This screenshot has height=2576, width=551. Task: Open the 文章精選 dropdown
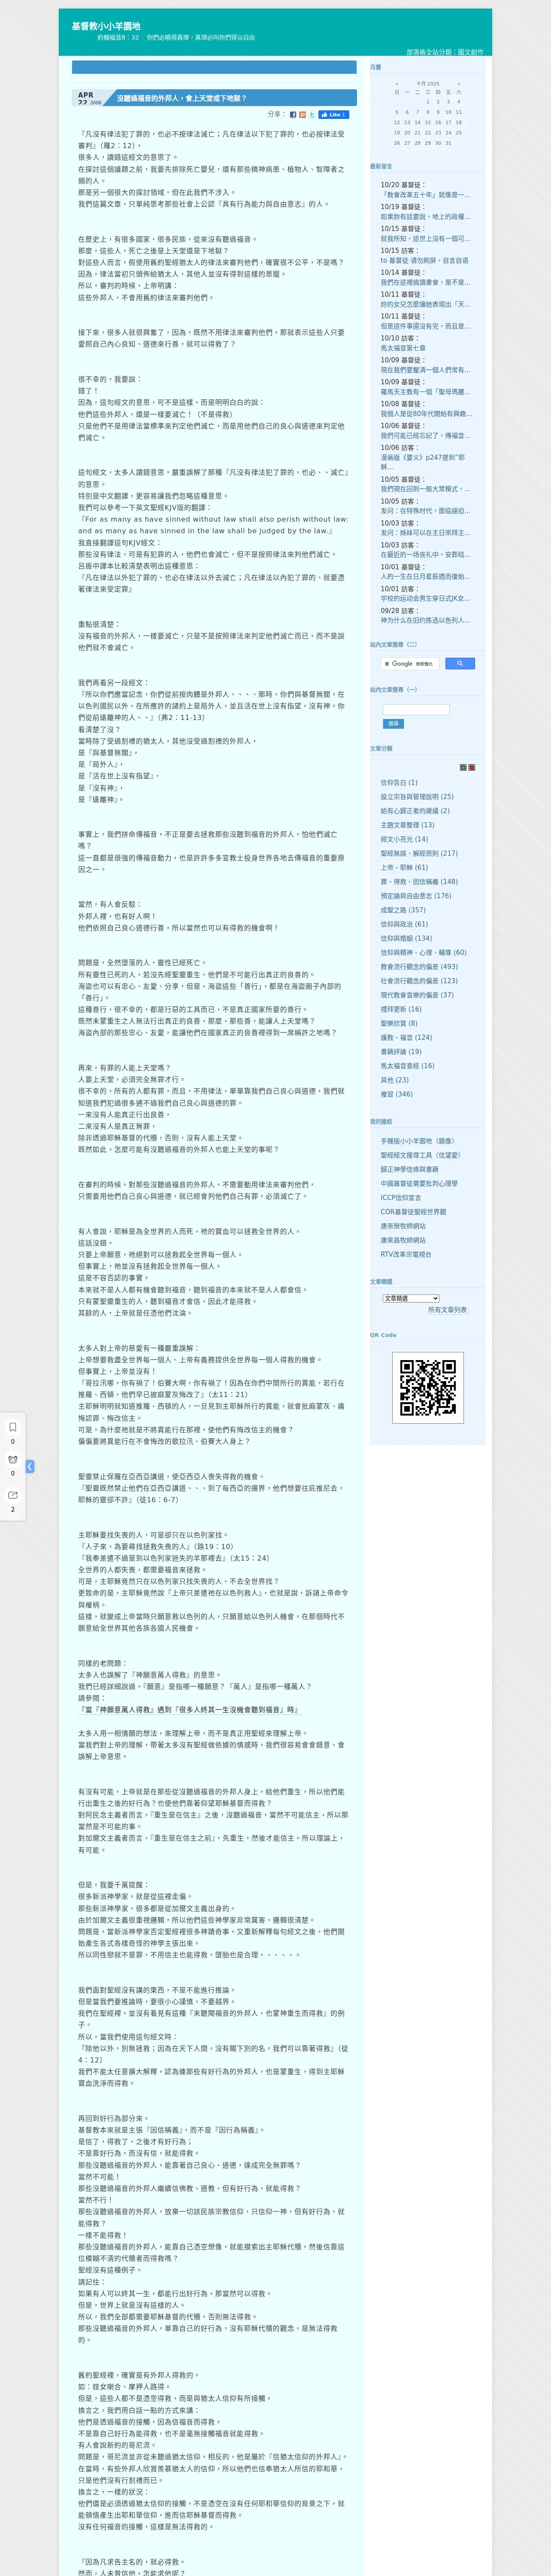pos(411,1298)
